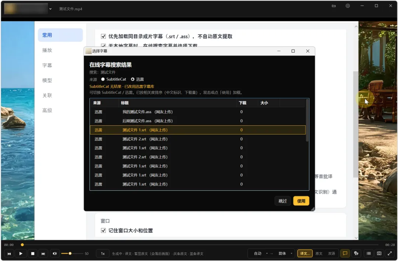Screen dimensions: 398x261
Task: Click the 测试文件.mp4 title text
Action: coord(71,9)
